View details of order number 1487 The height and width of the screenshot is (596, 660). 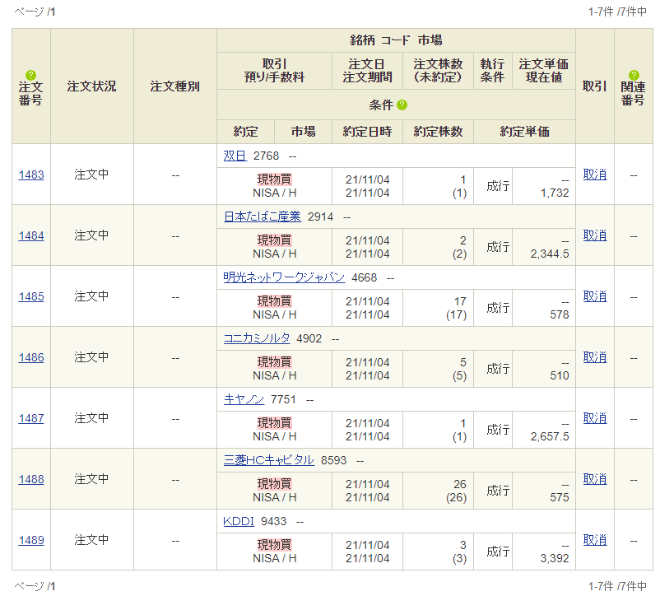coord(30,418)
